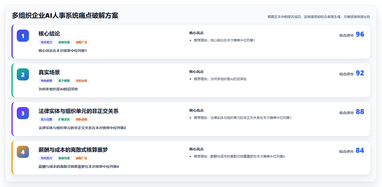Screen dimensions: 382x187
Task: Click the 综合能力 tag under 薪酬与成本
Action: (x=46, y=158)
